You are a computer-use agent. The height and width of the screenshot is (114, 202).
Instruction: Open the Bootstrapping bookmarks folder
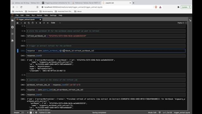pos(46,11)
